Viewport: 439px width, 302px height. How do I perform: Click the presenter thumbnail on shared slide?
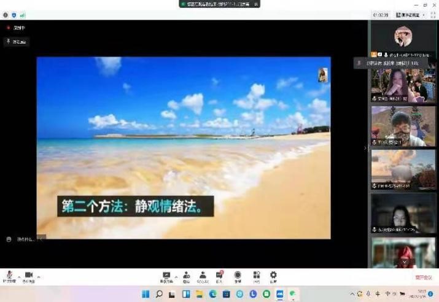coord(323,75)
